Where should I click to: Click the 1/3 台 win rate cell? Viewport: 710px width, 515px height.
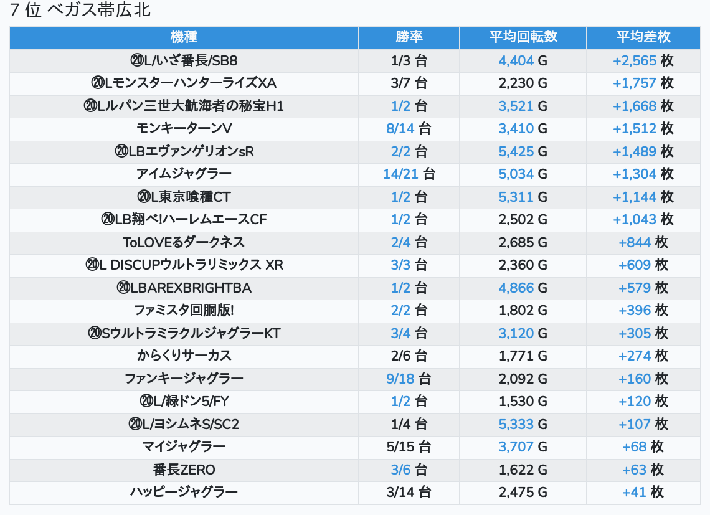pos(409,60)
